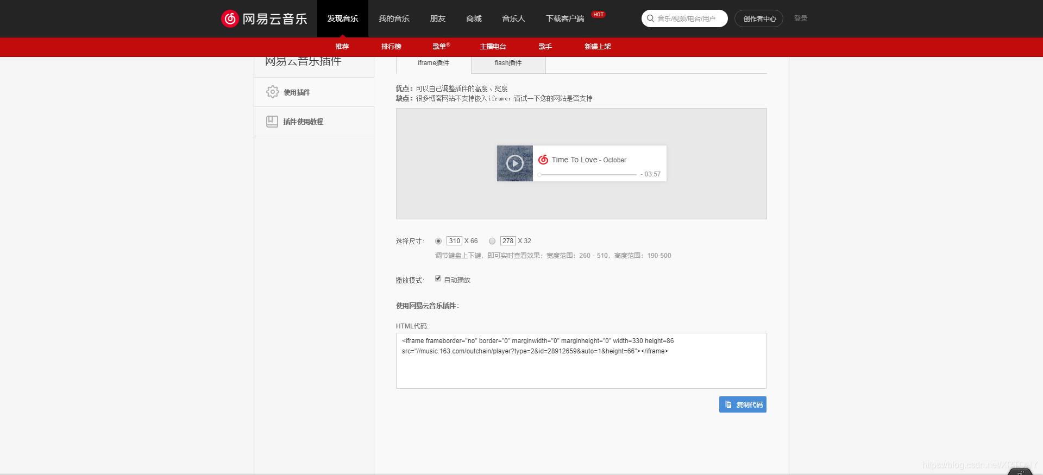The width and height of the screenshot is (1043, 475).
Task: Click the 复制代码 button
Action: 743,404
